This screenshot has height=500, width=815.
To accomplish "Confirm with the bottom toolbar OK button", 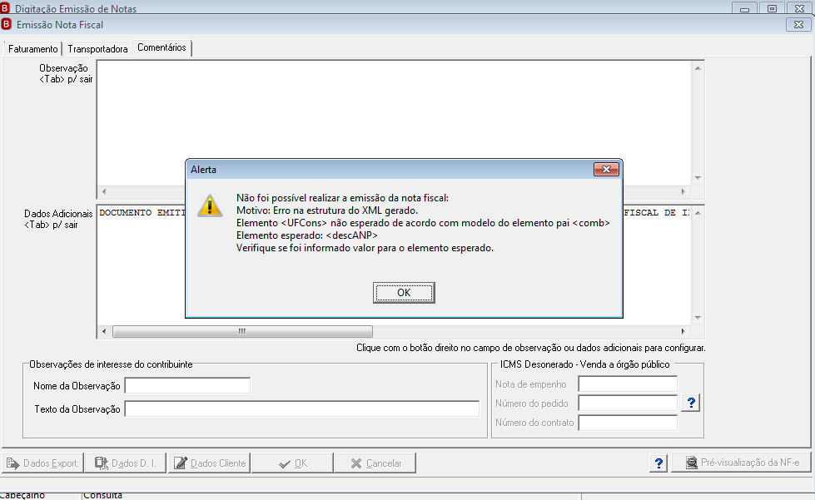I will (x=293, y=463).
